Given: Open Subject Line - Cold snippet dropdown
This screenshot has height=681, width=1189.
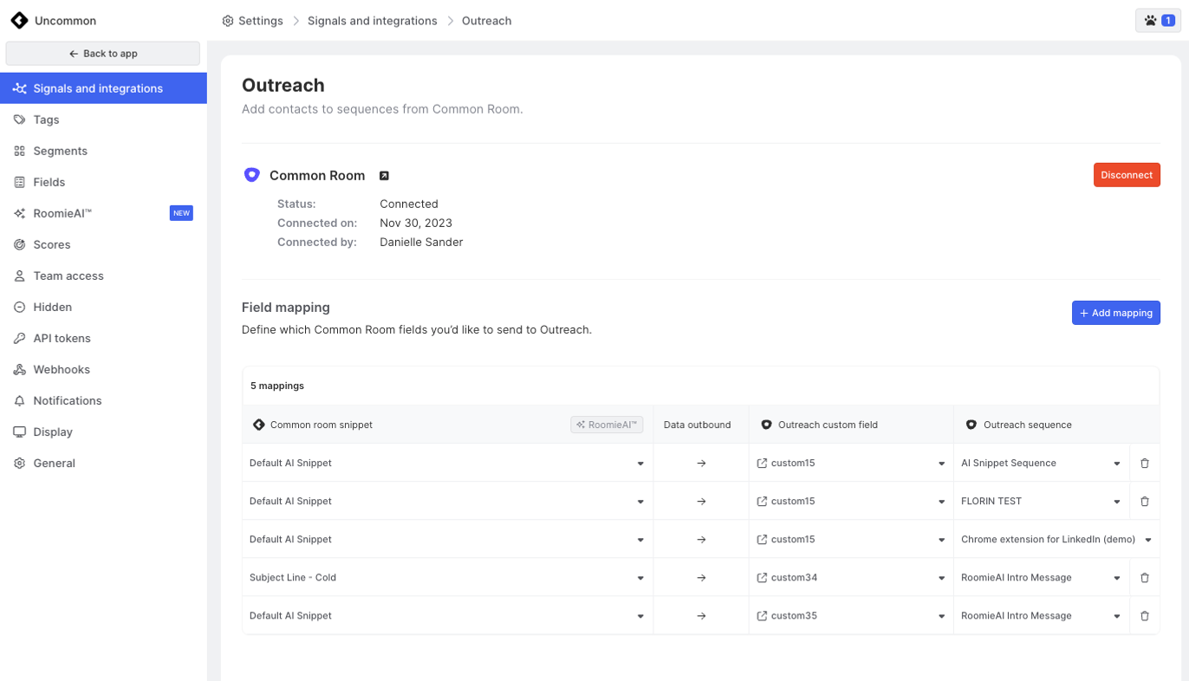Looking at the screenshot, I should coord(447,578).
